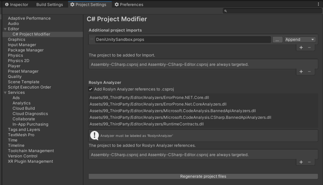323x185 pixels.
Task: Click the kebab menu icon at the top right
Action: coord(318,4)
